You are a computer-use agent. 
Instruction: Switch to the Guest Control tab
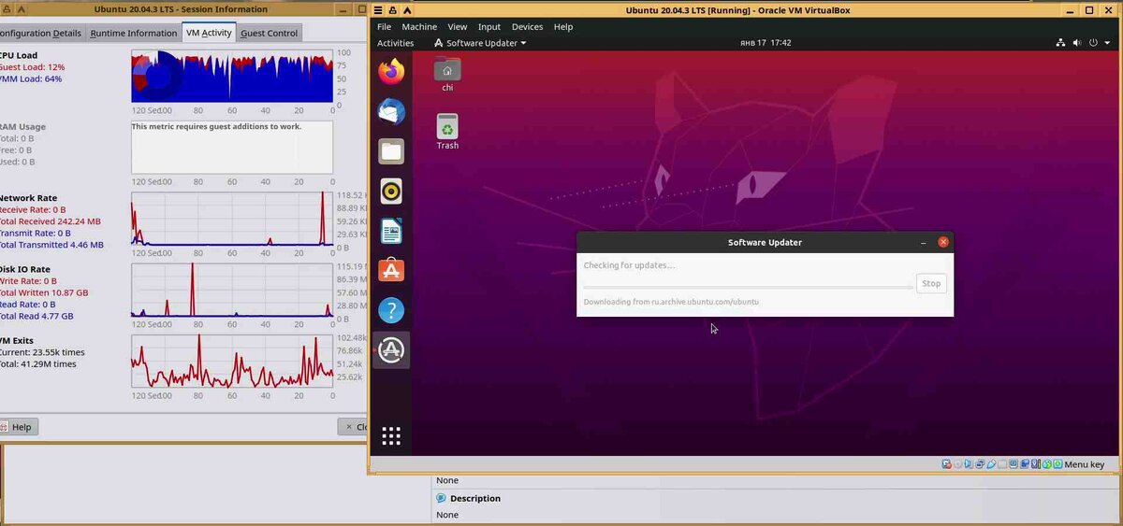click(x=269, y=33)
